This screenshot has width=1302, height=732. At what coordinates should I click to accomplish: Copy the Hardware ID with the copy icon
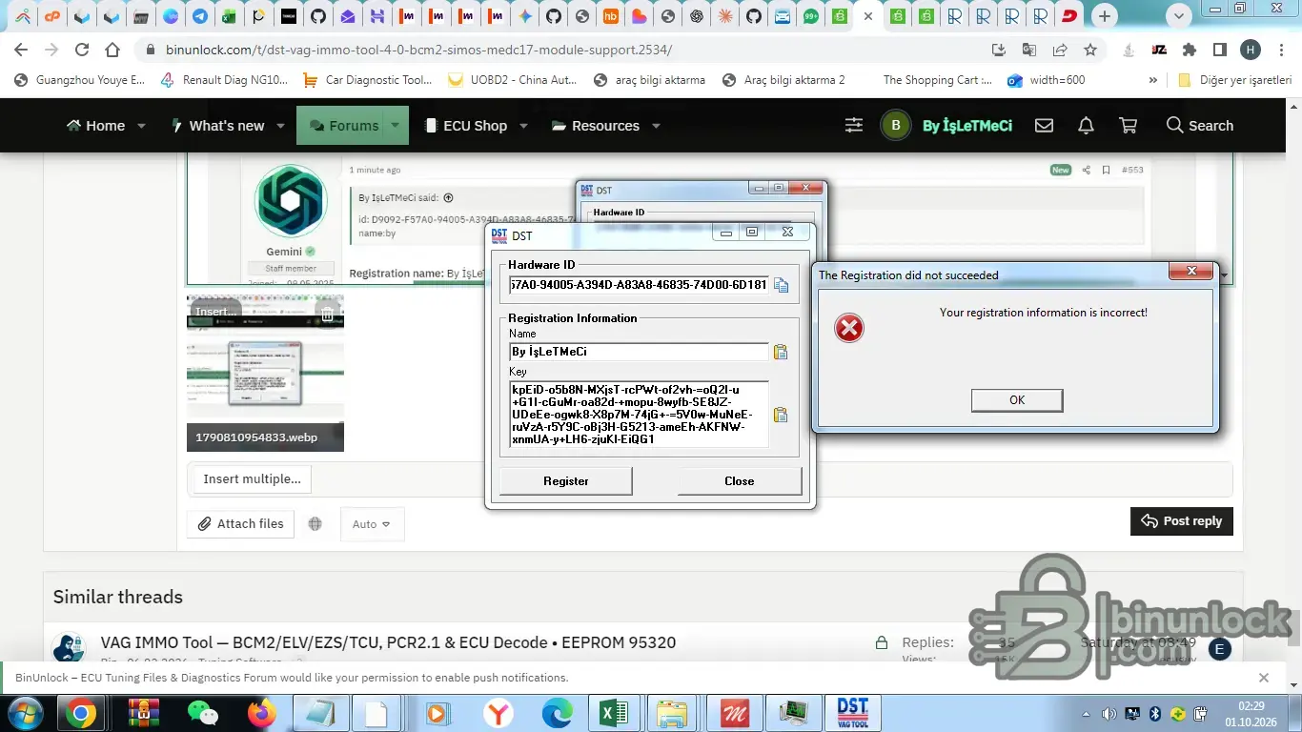tap(781, 285)
